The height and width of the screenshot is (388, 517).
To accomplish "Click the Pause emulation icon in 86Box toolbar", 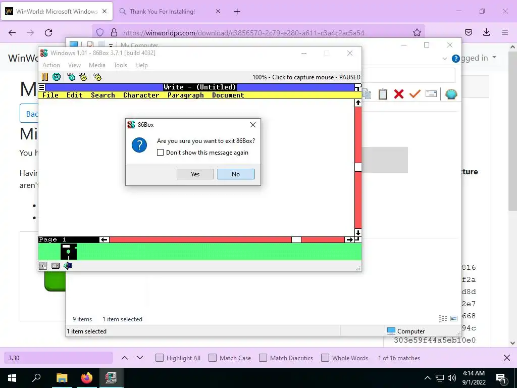I will (45, 77).
